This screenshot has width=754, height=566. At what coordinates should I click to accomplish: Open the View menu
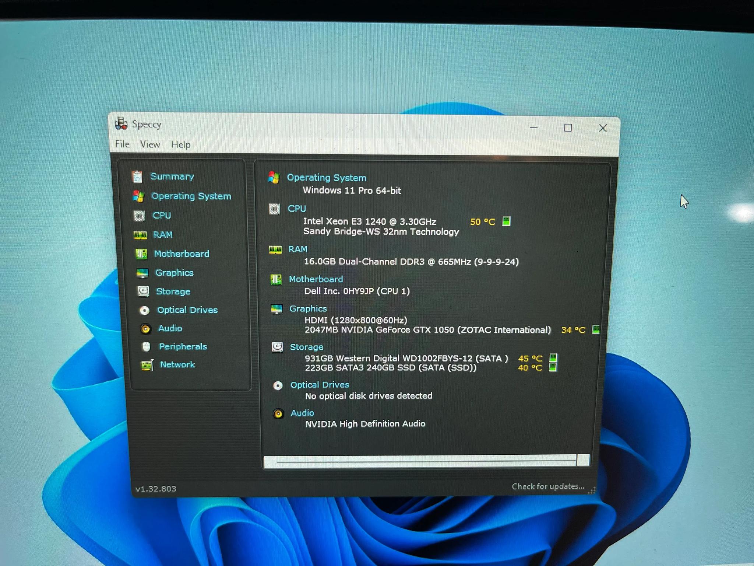point(150,144)
